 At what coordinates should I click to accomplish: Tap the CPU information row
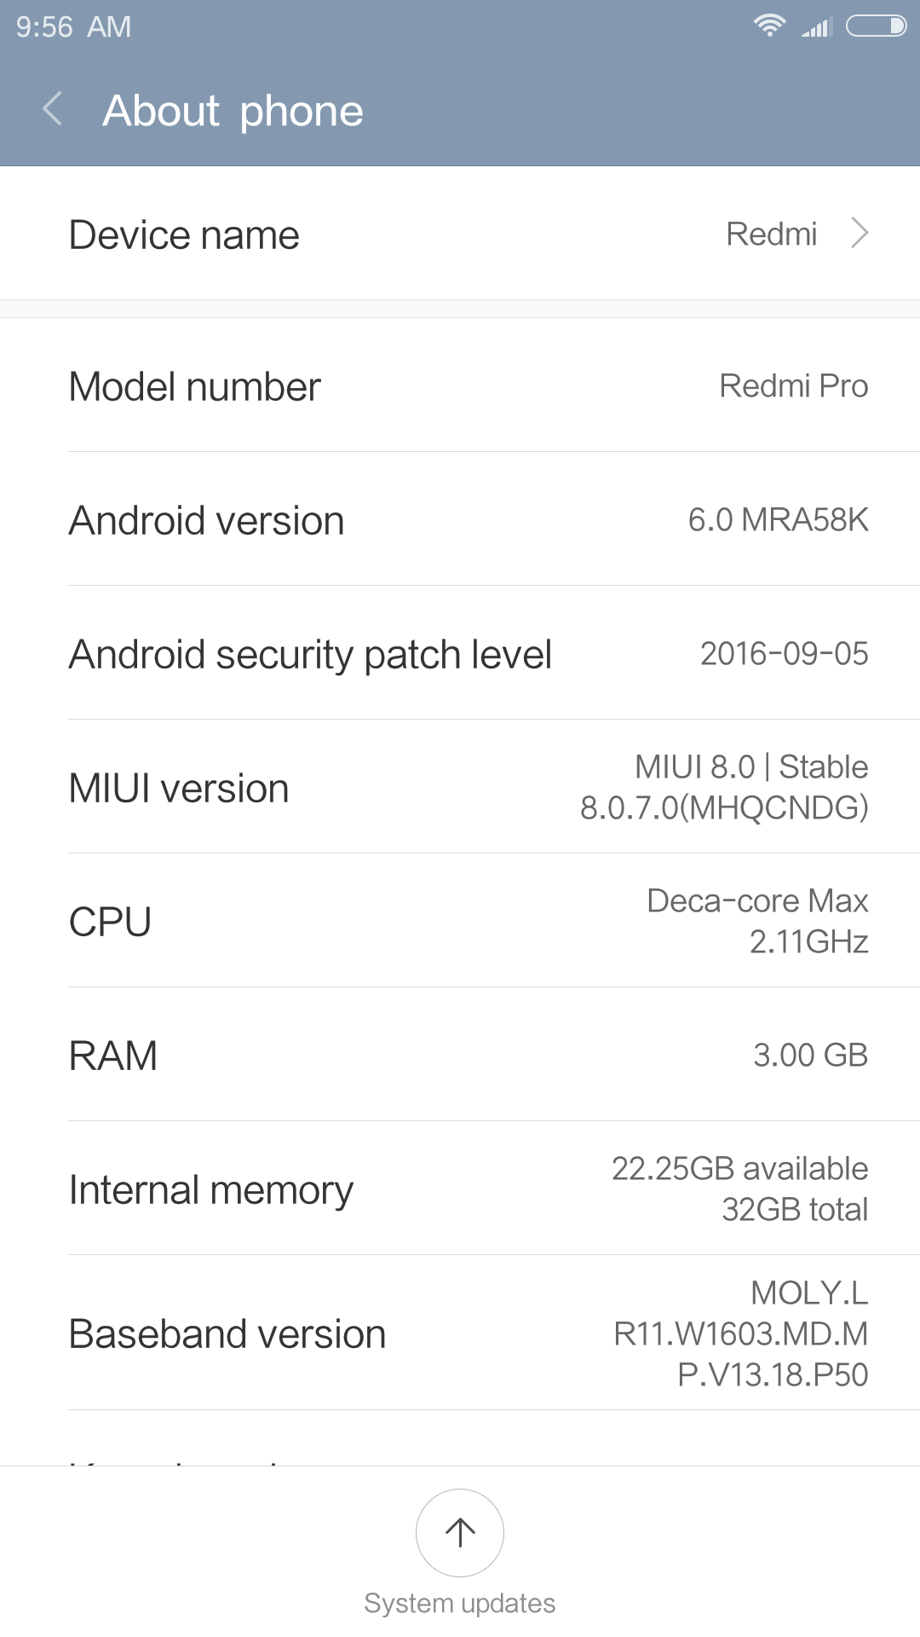pyautogui.click(x=460, y=922)
